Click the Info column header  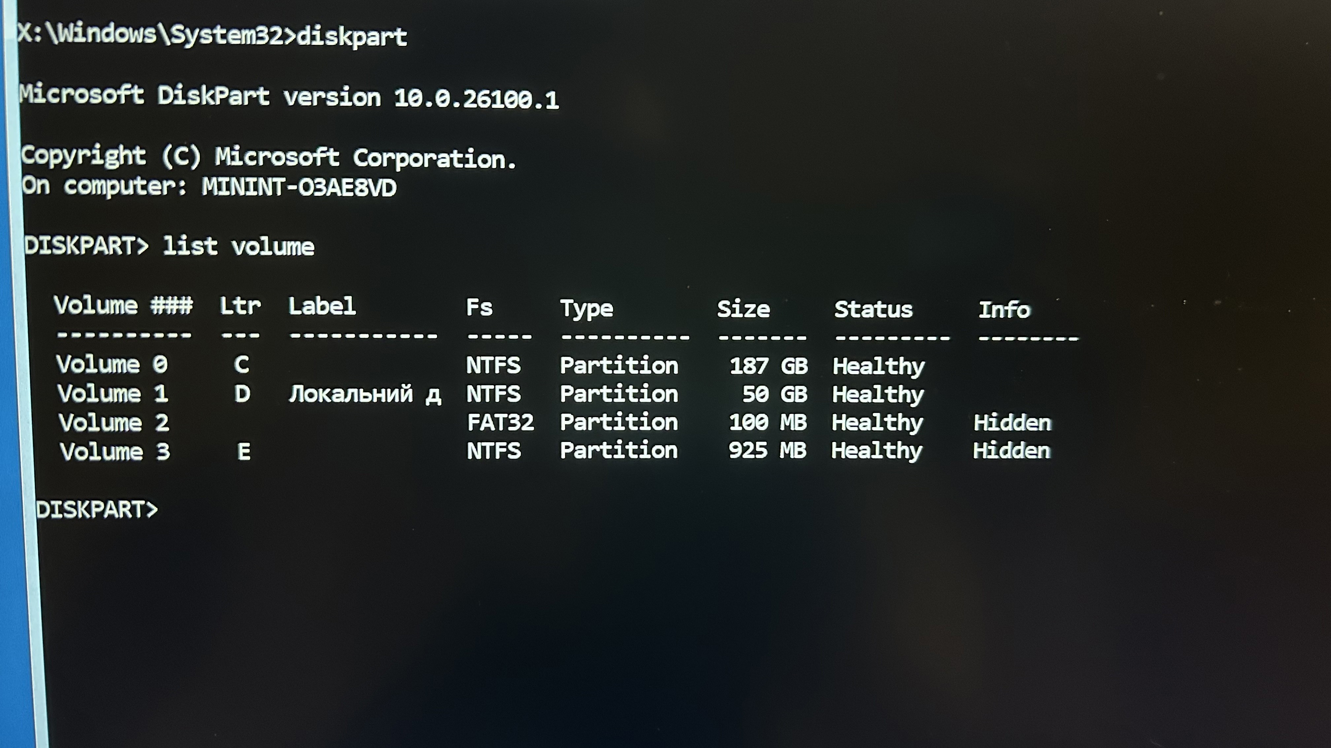(1005, 310)
